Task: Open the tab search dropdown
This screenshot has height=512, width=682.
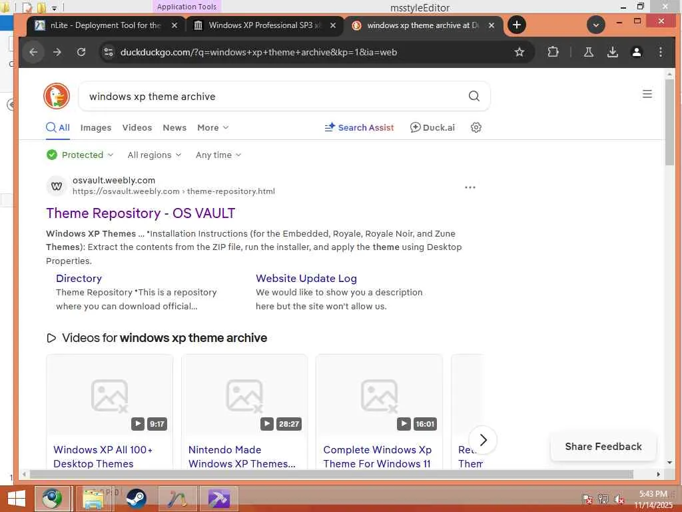Action: 596,25
